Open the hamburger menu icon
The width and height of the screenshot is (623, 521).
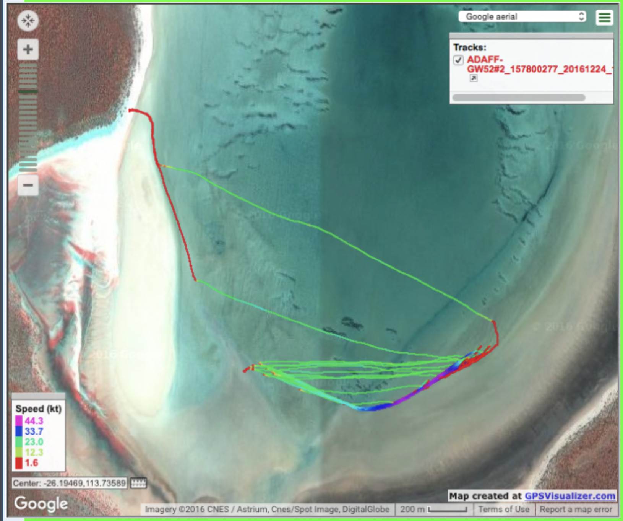point(604,18)
